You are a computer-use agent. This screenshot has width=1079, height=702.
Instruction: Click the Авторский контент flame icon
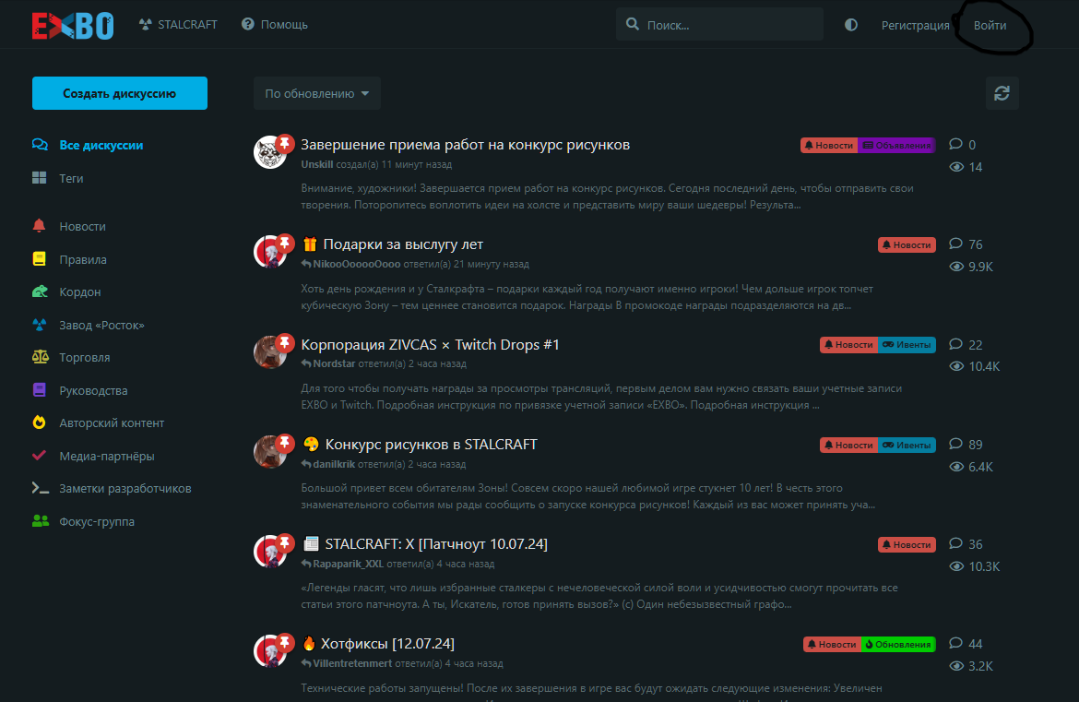(40, 422)
